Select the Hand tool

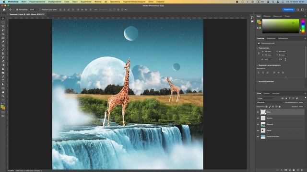tap(3, 92)
